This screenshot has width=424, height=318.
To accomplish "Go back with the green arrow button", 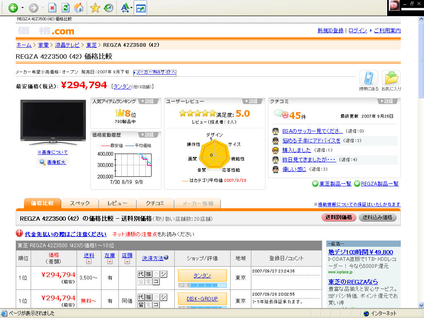I will coord(13,8).
